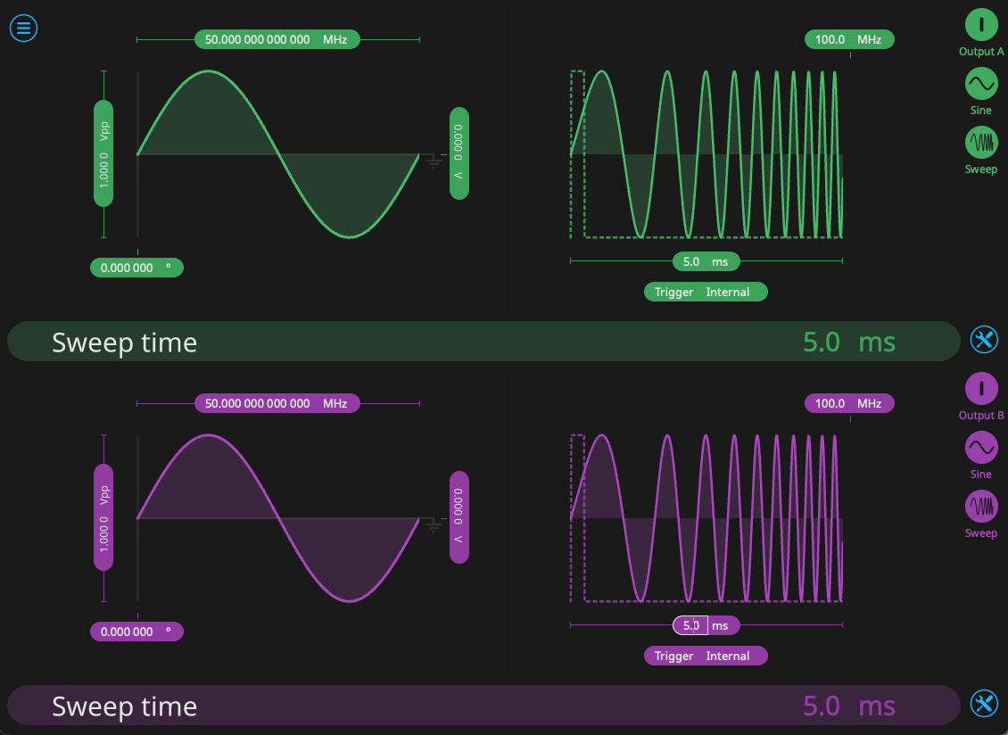Click channel A 100.0 MHz stop frequency
Screen dimensions: 1008x735
coord(848,39)
